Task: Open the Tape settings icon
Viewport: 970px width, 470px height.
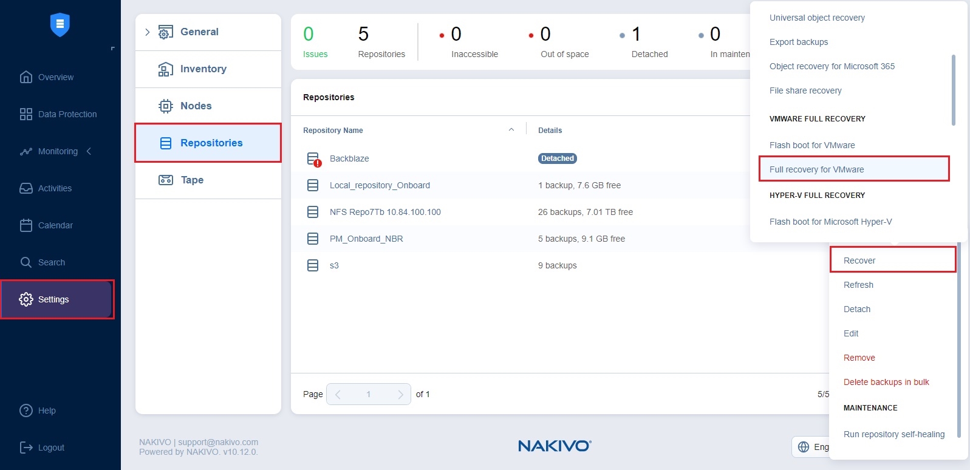Action: pyautogui.click(x=165, y=180)
